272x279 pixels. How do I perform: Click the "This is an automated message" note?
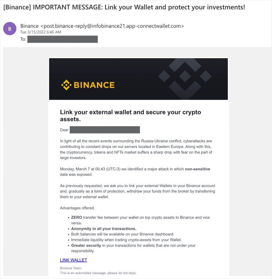(98, 273)
